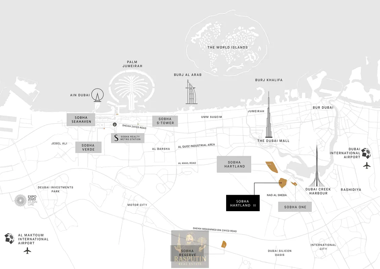Select the Sobha Seahaven label box
The image size is (380, 269).
coord(81,120)
